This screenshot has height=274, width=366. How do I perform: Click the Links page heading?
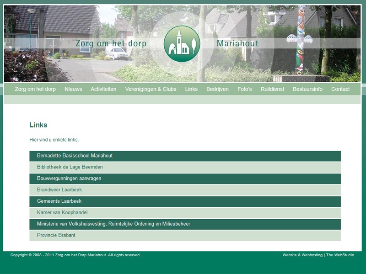38,125
